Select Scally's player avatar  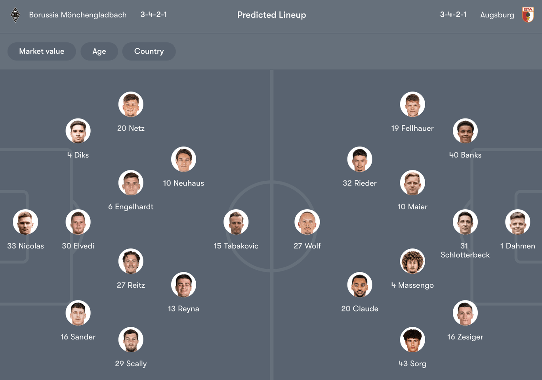tap(131, 340)
